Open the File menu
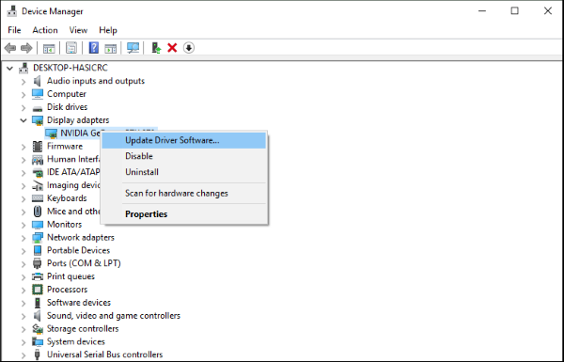This screenshot has width=564, height=362. (x=14, y=30)
